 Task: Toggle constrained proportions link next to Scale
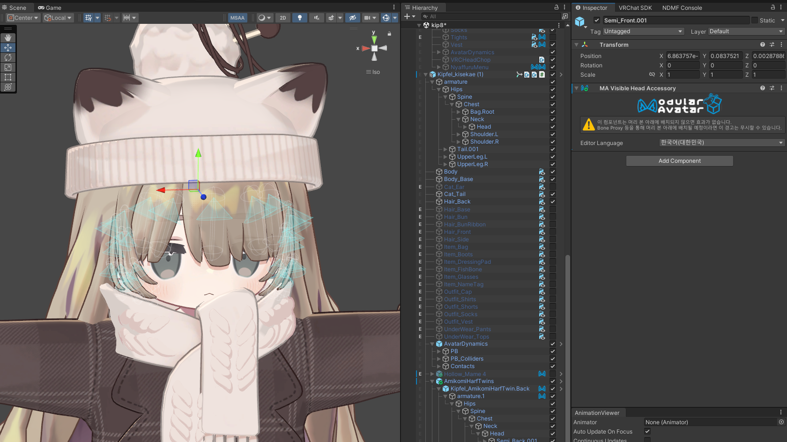tap(652, 75)
